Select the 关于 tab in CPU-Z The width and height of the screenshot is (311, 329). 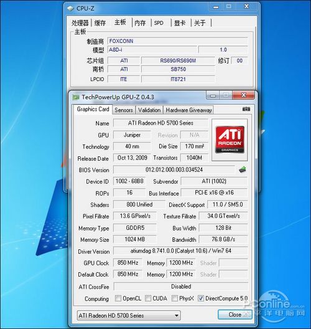pos(200,22)
